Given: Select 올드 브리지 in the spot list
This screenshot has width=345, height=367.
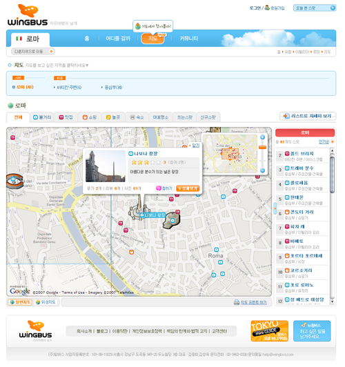Looking at the screenshot, I should [302, 156].
